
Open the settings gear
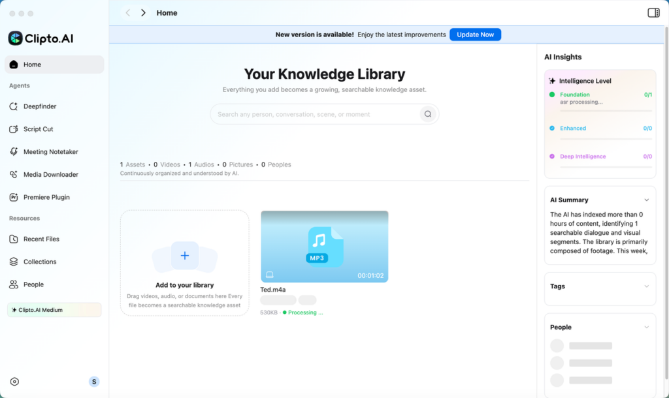click(14, 381)
